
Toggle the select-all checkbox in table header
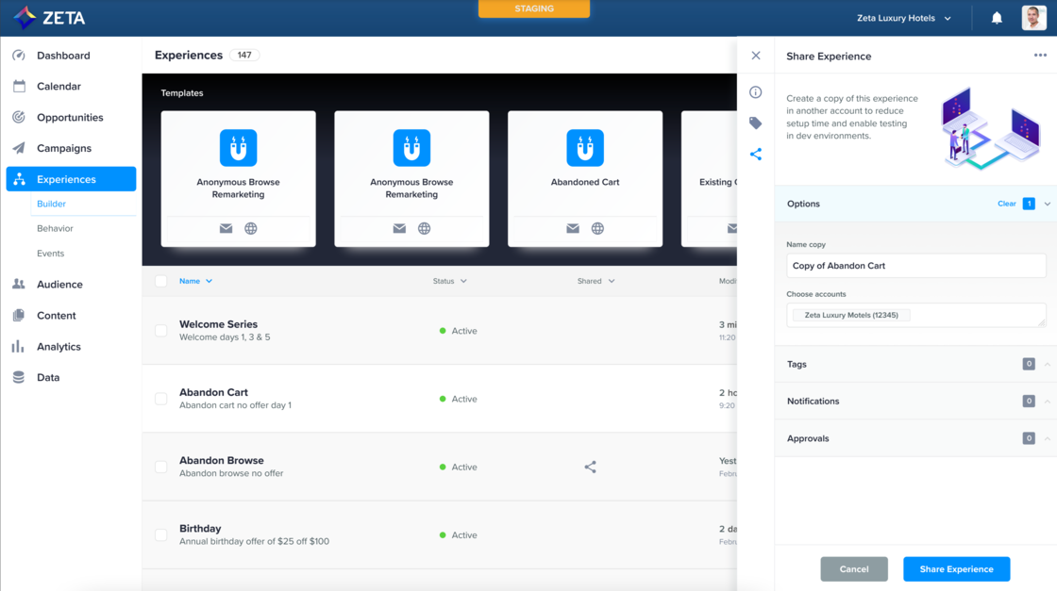(161, 281)
